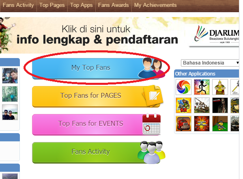Open the Djarum info lengkap banner ad
This screenshot has width=243, height=179.
[119, 35]
